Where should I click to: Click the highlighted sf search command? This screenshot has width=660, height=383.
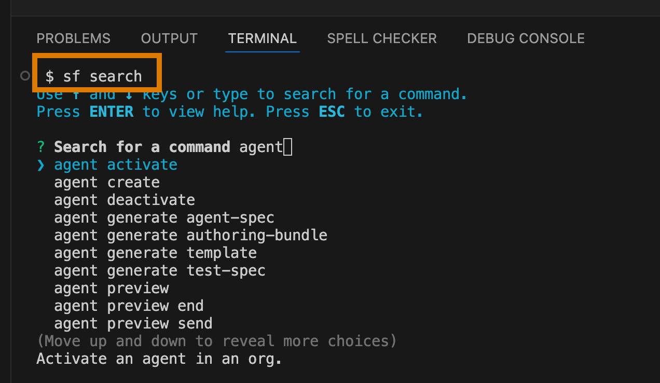pyautogui.click(x=93, y=76)
